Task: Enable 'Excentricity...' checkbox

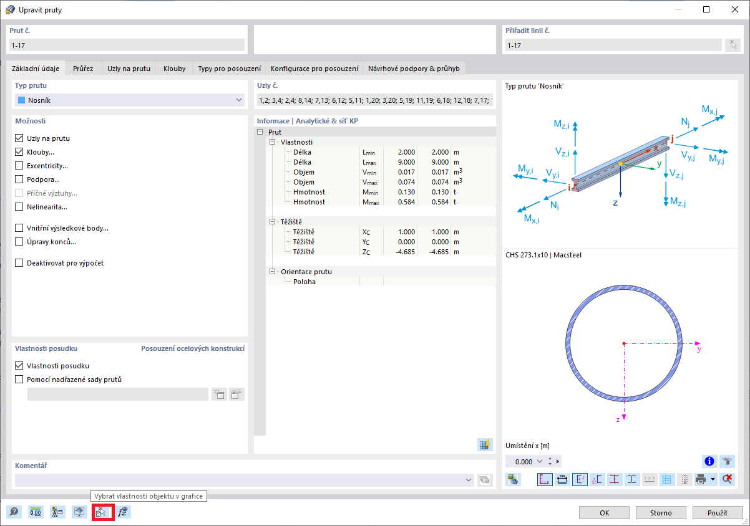Action: (x=19, y=166)
